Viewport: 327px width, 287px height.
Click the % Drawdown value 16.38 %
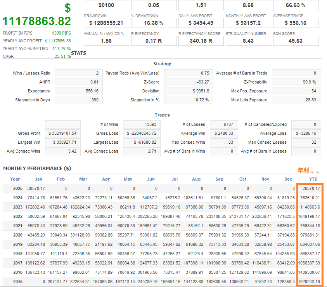[x=154, y=23]
